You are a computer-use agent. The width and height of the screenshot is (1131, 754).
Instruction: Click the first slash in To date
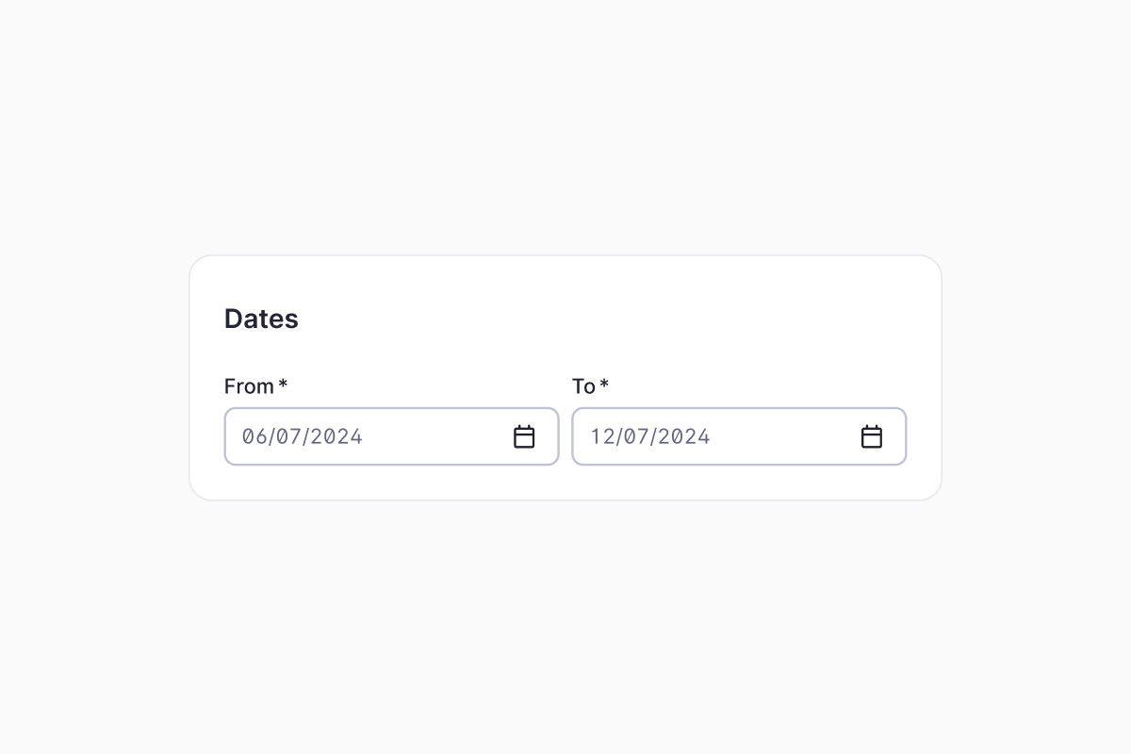tap(619, 436)
